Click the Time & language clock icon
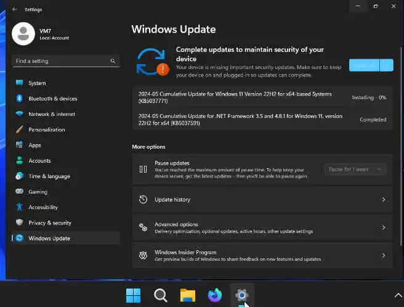This screenshot has width=404, height=307. coord(19,176)
